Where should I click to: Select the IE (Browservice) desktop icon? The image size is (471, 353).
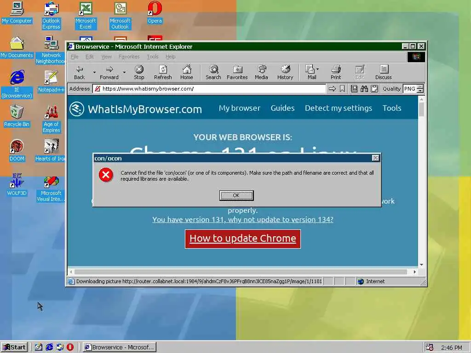click(x=17, y=85)
